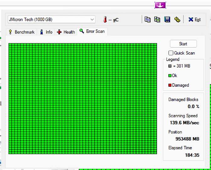Copy screenshot to clipboard icon

pos(157,20)
